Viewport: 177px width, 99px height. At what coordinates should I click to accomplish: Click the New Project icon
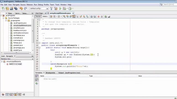[7, 9]
